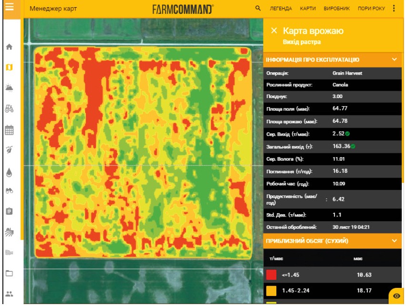Open the people/users sidebar icon
The width and height of the screenshot is (406, 306).
click(x=9, y=294)
